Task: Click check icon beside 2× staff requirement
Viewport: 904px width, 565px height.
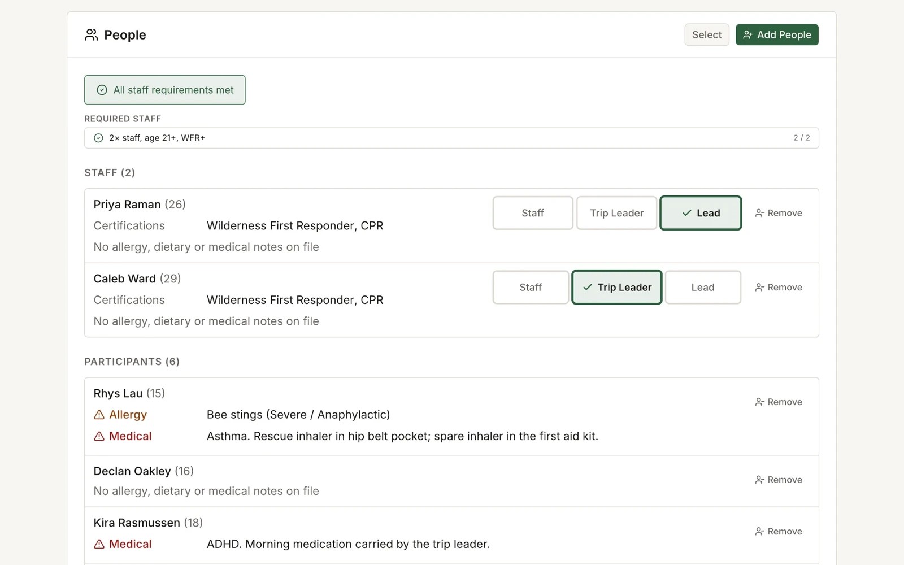Action: click(99, 138)
